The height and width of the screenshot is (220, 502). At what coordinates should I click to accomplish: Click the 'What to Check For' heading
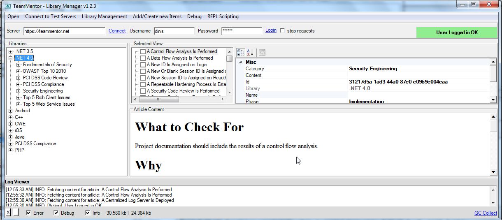pos(189,127)
